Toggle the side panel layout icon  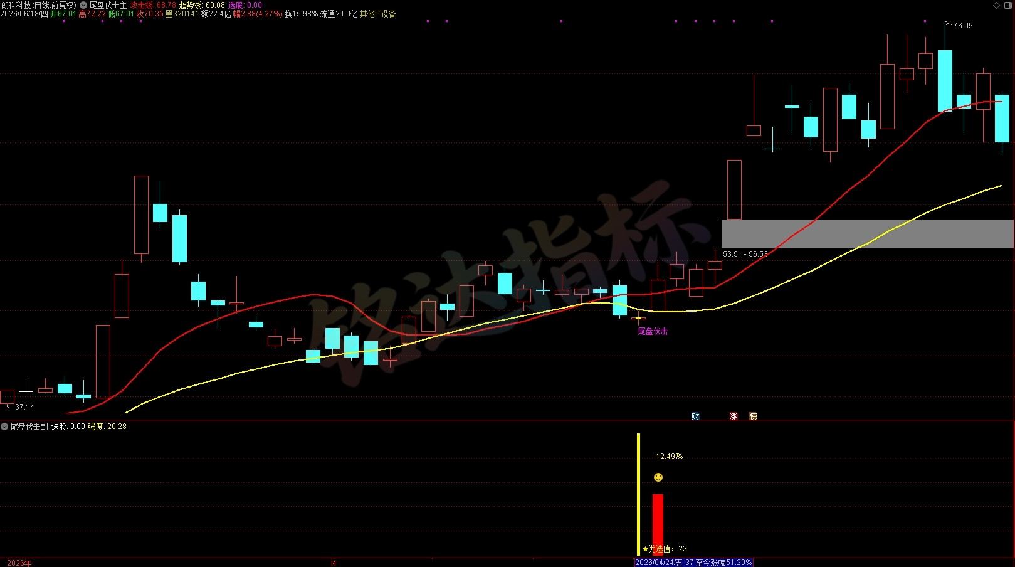(x=1008, y=5)
